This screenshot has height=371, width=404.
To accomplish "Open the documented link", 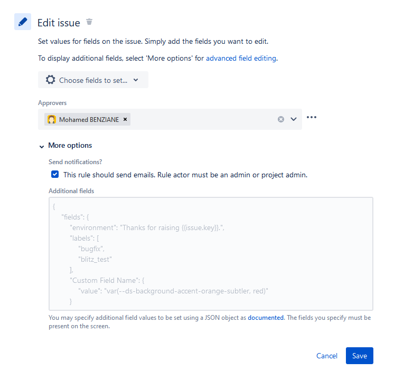I will pos(266,318).
